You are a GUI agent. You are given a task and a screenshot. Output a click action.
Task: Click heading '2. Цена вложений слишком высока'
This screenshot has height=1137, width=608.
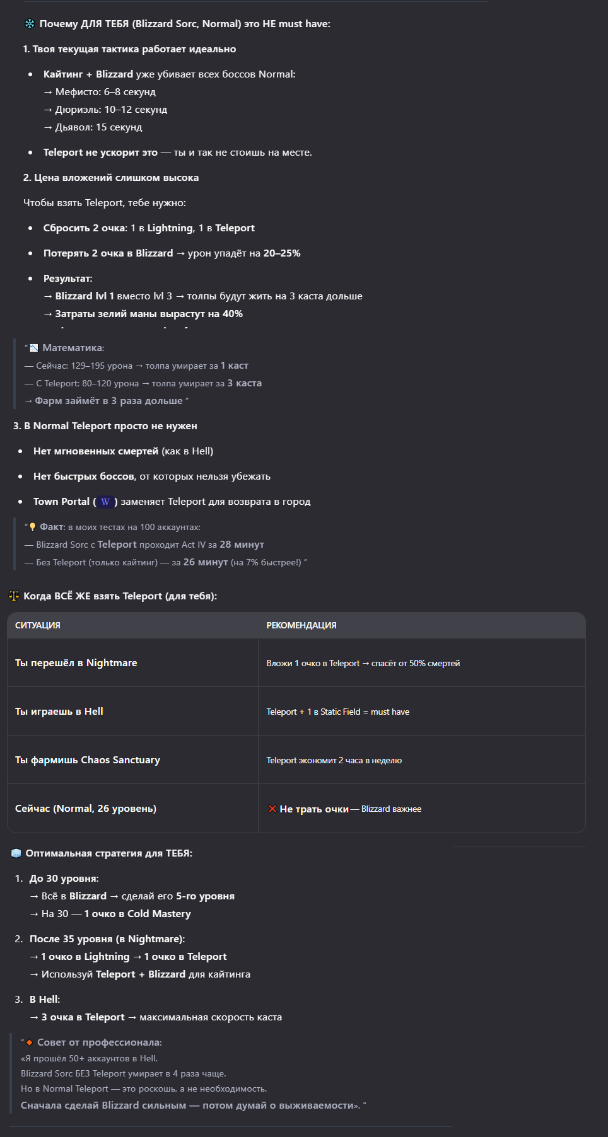[111, 178]
